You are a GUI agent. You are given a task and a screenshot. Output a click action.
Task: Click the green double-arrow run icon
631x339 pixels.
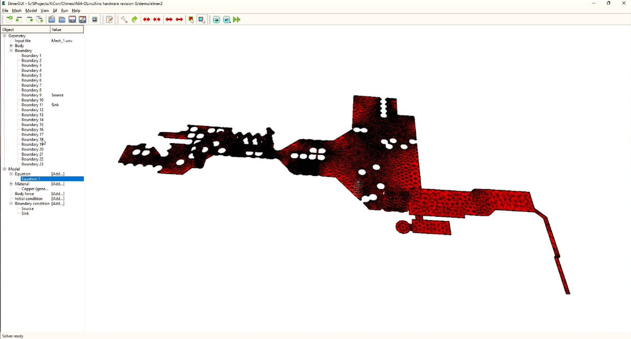[236, 19]
